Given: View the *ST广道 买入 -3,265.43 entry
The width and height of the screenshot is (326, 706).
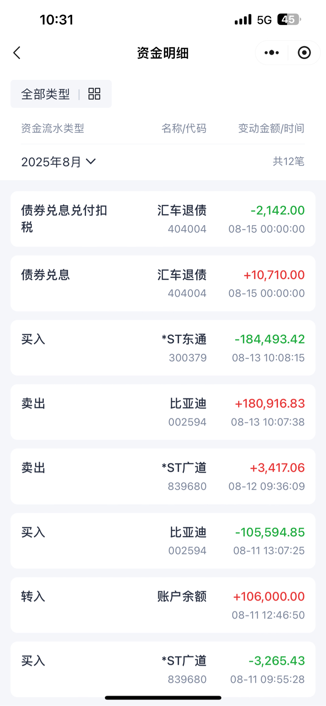Looking at the screenshot, I should [163, 669].
